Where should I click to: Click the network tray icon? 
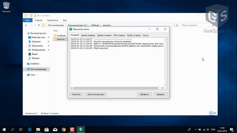tap(204, 130)
